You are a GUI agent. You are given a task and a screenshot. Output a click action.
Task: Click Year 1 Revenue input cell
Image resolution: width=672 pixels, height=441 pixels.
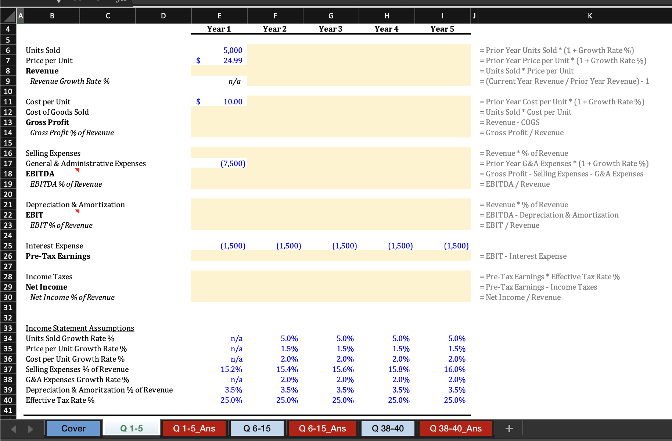pos(219,71)
